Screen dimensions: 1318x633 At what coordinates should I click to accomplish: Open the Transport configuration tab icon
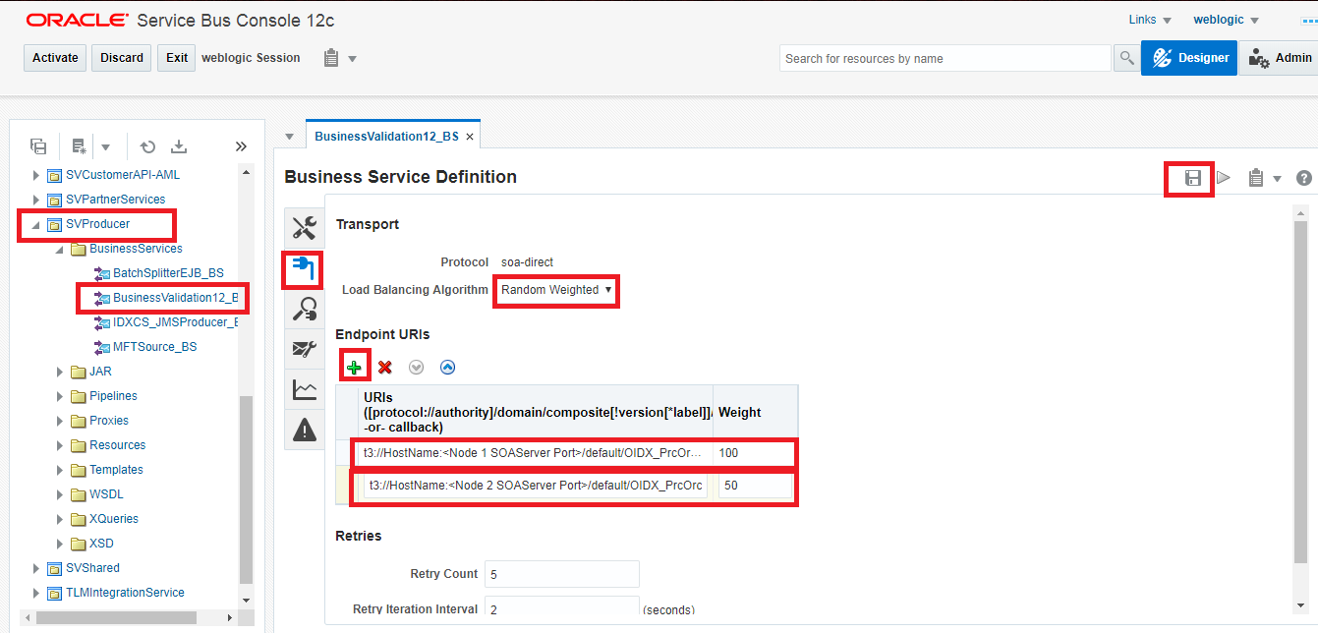click(x=304, y=269)
